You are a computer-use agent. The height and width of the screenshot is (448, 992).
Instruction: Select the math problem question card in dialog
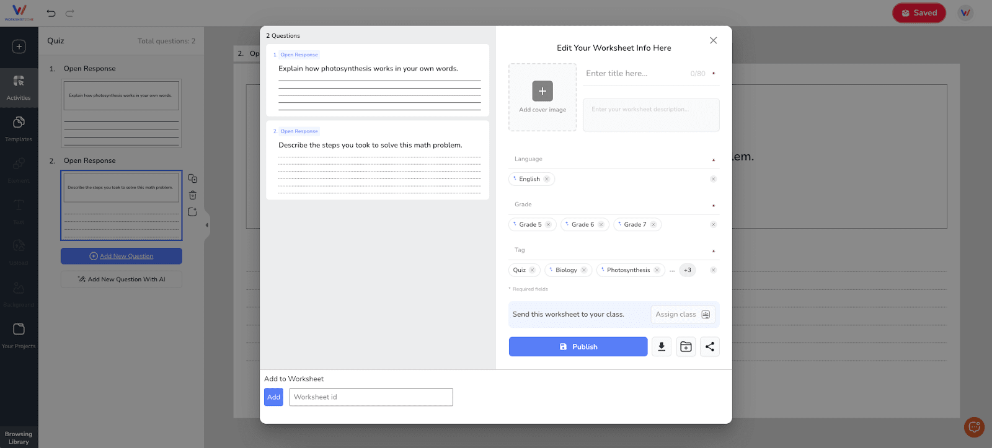coord(378,160)
